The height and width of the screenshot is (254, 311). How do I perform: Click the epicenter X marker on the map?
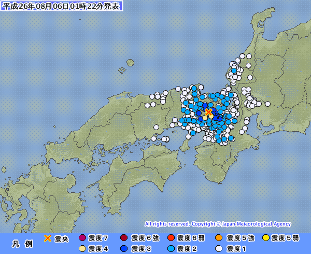[x=208, y=112]
